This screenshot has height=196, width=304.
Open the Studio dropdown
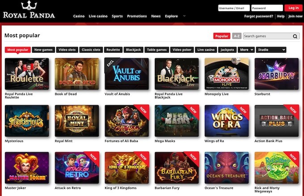pyautogui.click(x=271, y=50)
